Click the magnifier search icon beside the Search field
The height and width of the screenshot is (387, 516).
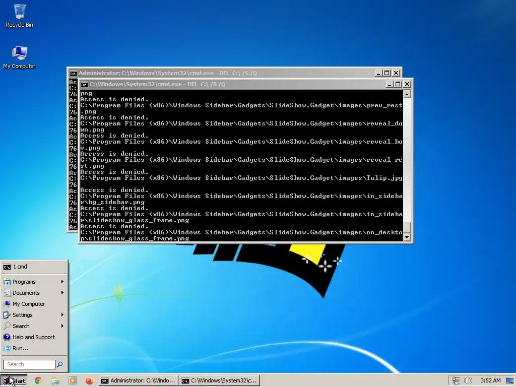tap(59, 364)
